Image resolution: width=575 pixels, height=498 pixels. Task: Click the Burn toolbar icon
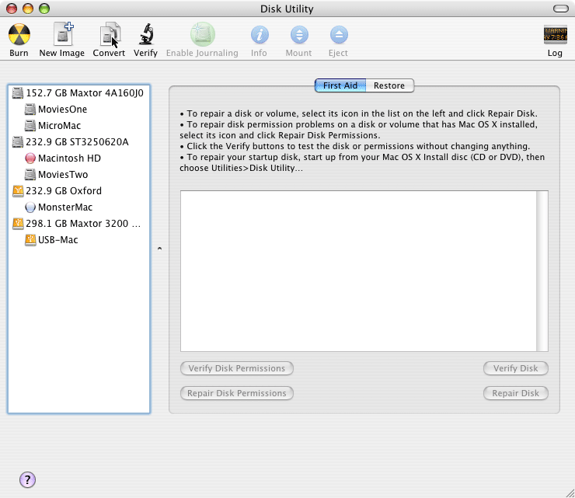coord(19,35)
